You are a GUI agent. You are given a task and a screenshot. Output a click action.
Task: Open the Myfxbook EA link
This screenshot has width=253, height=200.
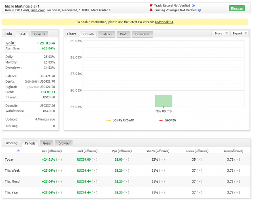[x=164, y=22]
